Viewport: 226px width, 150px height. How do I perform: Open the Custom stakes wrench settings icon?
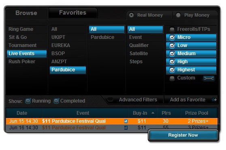(209, 78)
